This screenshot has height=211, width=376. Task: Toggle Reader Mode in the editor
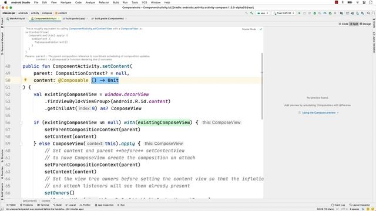click(x=249, y=29)
